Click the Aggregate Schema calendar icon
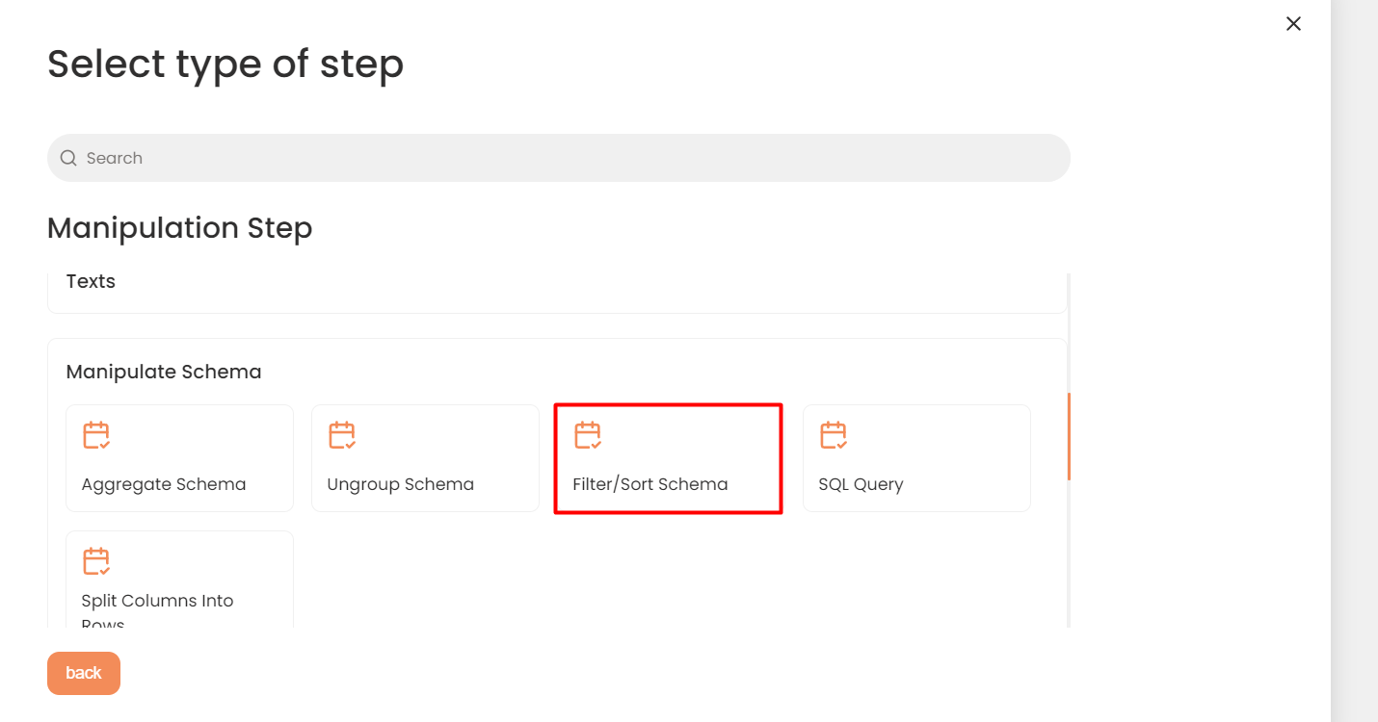The image size is (1378, 722). click(x=96, y=436)
